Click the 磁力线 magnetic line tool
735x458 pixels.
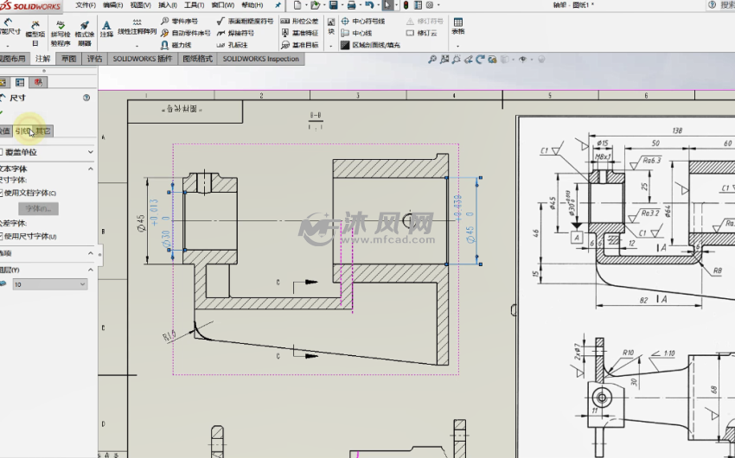(176, 45)
